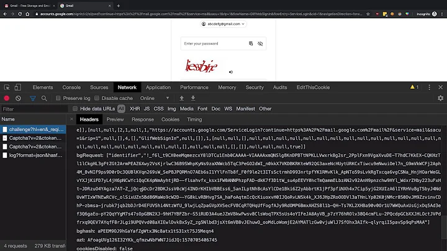Open the Elements panel tab
This screenshot has height=251, width=447.
43,87
